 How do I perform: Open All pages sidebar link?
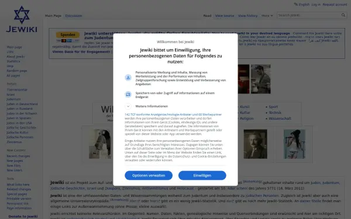click(x=13, y=75)
